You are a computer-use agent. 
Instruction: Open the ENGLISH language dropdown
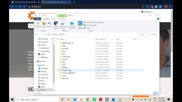tap(146, 12)
